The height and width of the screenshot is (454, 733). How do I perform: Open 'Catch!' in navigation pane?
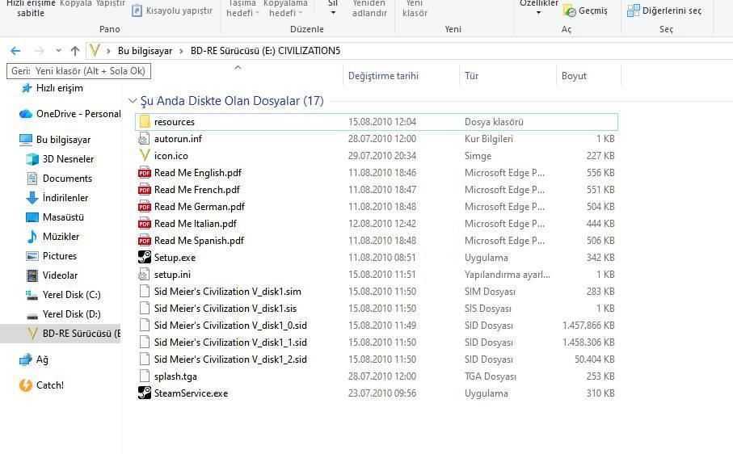41,385
